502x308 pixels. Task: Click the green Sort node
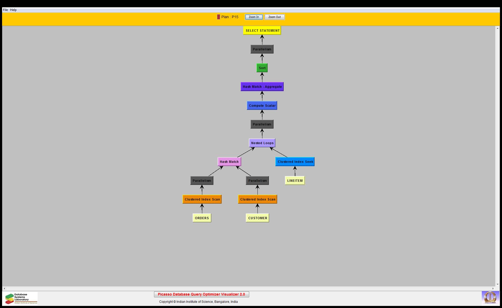click(262, 68)
